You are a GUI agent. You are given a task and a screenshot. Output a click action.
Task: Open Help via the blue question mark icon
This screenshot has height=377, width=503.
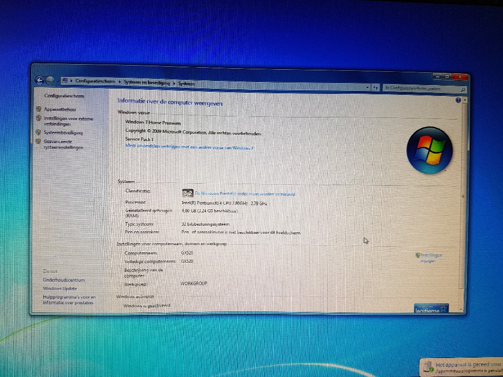(x=458, y=101)
